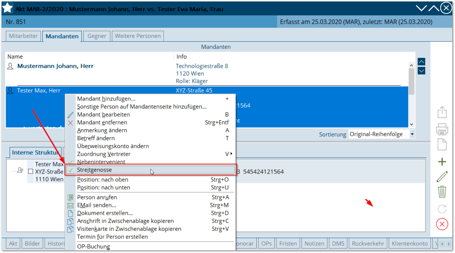Click the green trash delete icon
Image resolution: width=455 pixels, height=253 pixels.
coord(442,192)
